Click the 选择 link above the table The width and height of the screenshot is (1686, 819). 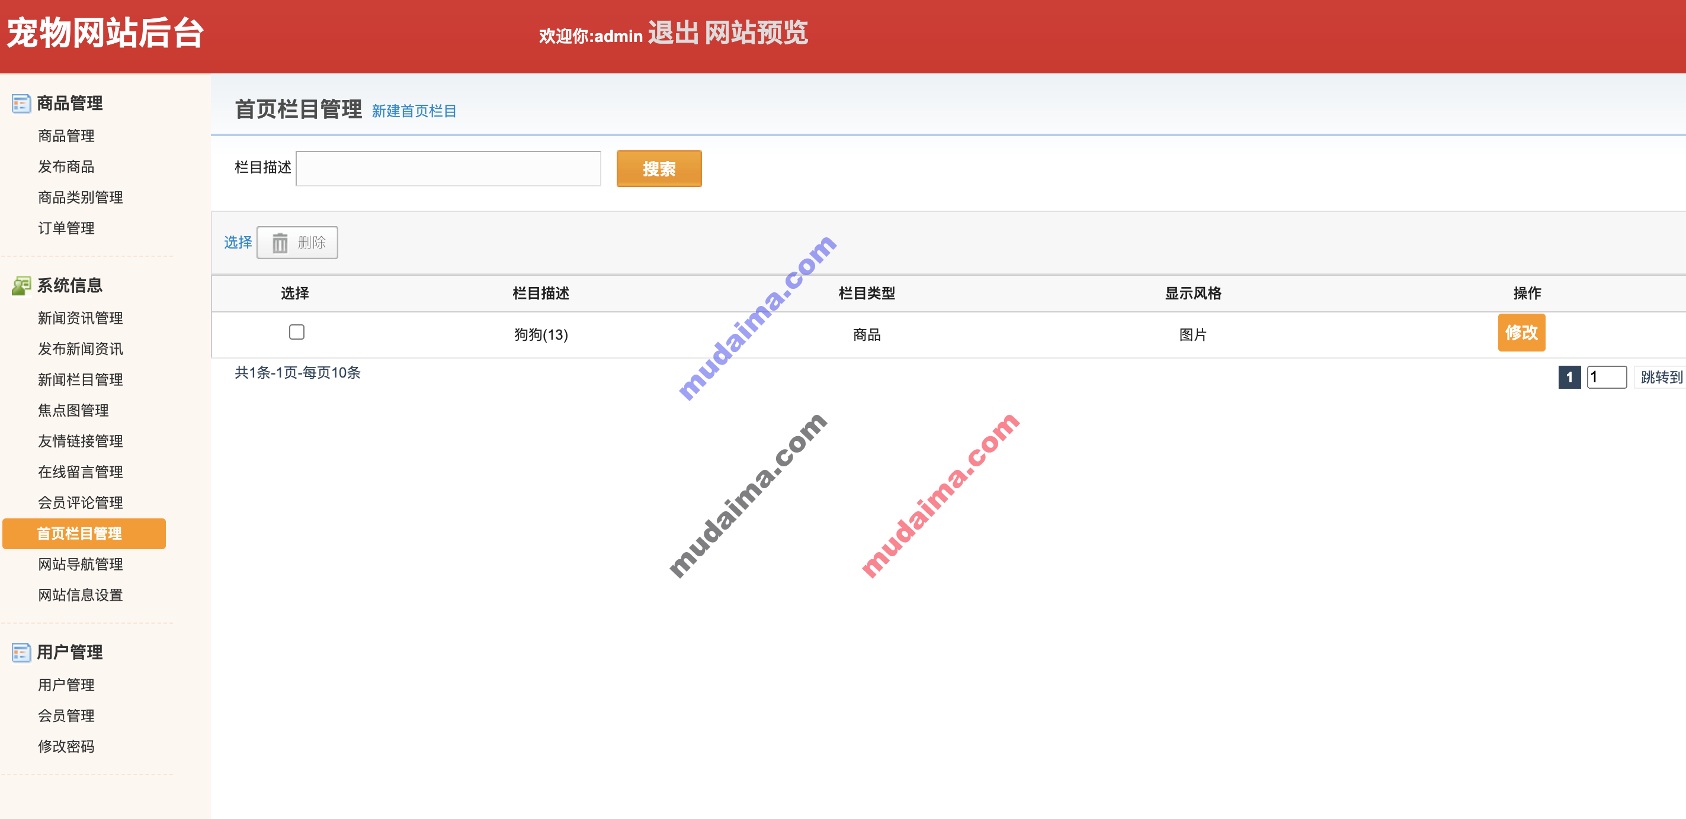point(238,243)
